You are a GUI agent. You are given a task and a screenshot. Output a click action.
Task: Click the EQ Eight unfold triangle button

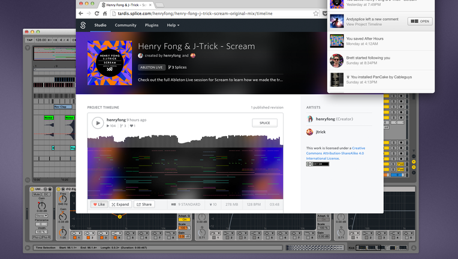(x=63, y=189)
